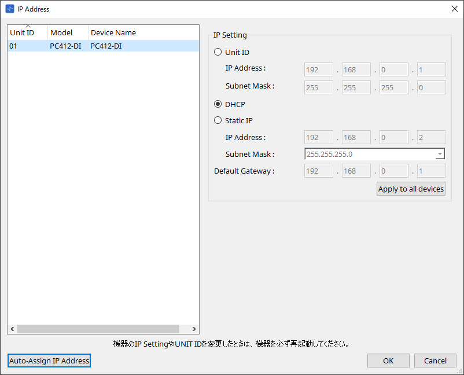Image resolution: width=464 pixels, height=375 pixels.
Task: Click the left arrow of the horizontal scrollbar
Action: 11,329
